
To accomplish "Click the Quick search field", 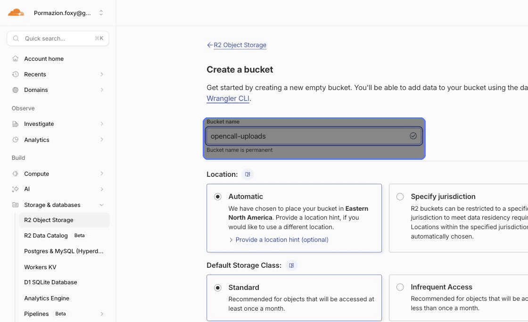I will pos(58,38).
